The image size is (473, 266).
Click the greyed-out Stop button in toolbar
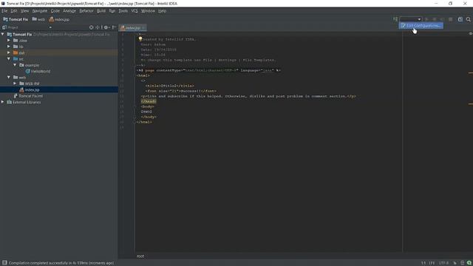click(450, 19)
